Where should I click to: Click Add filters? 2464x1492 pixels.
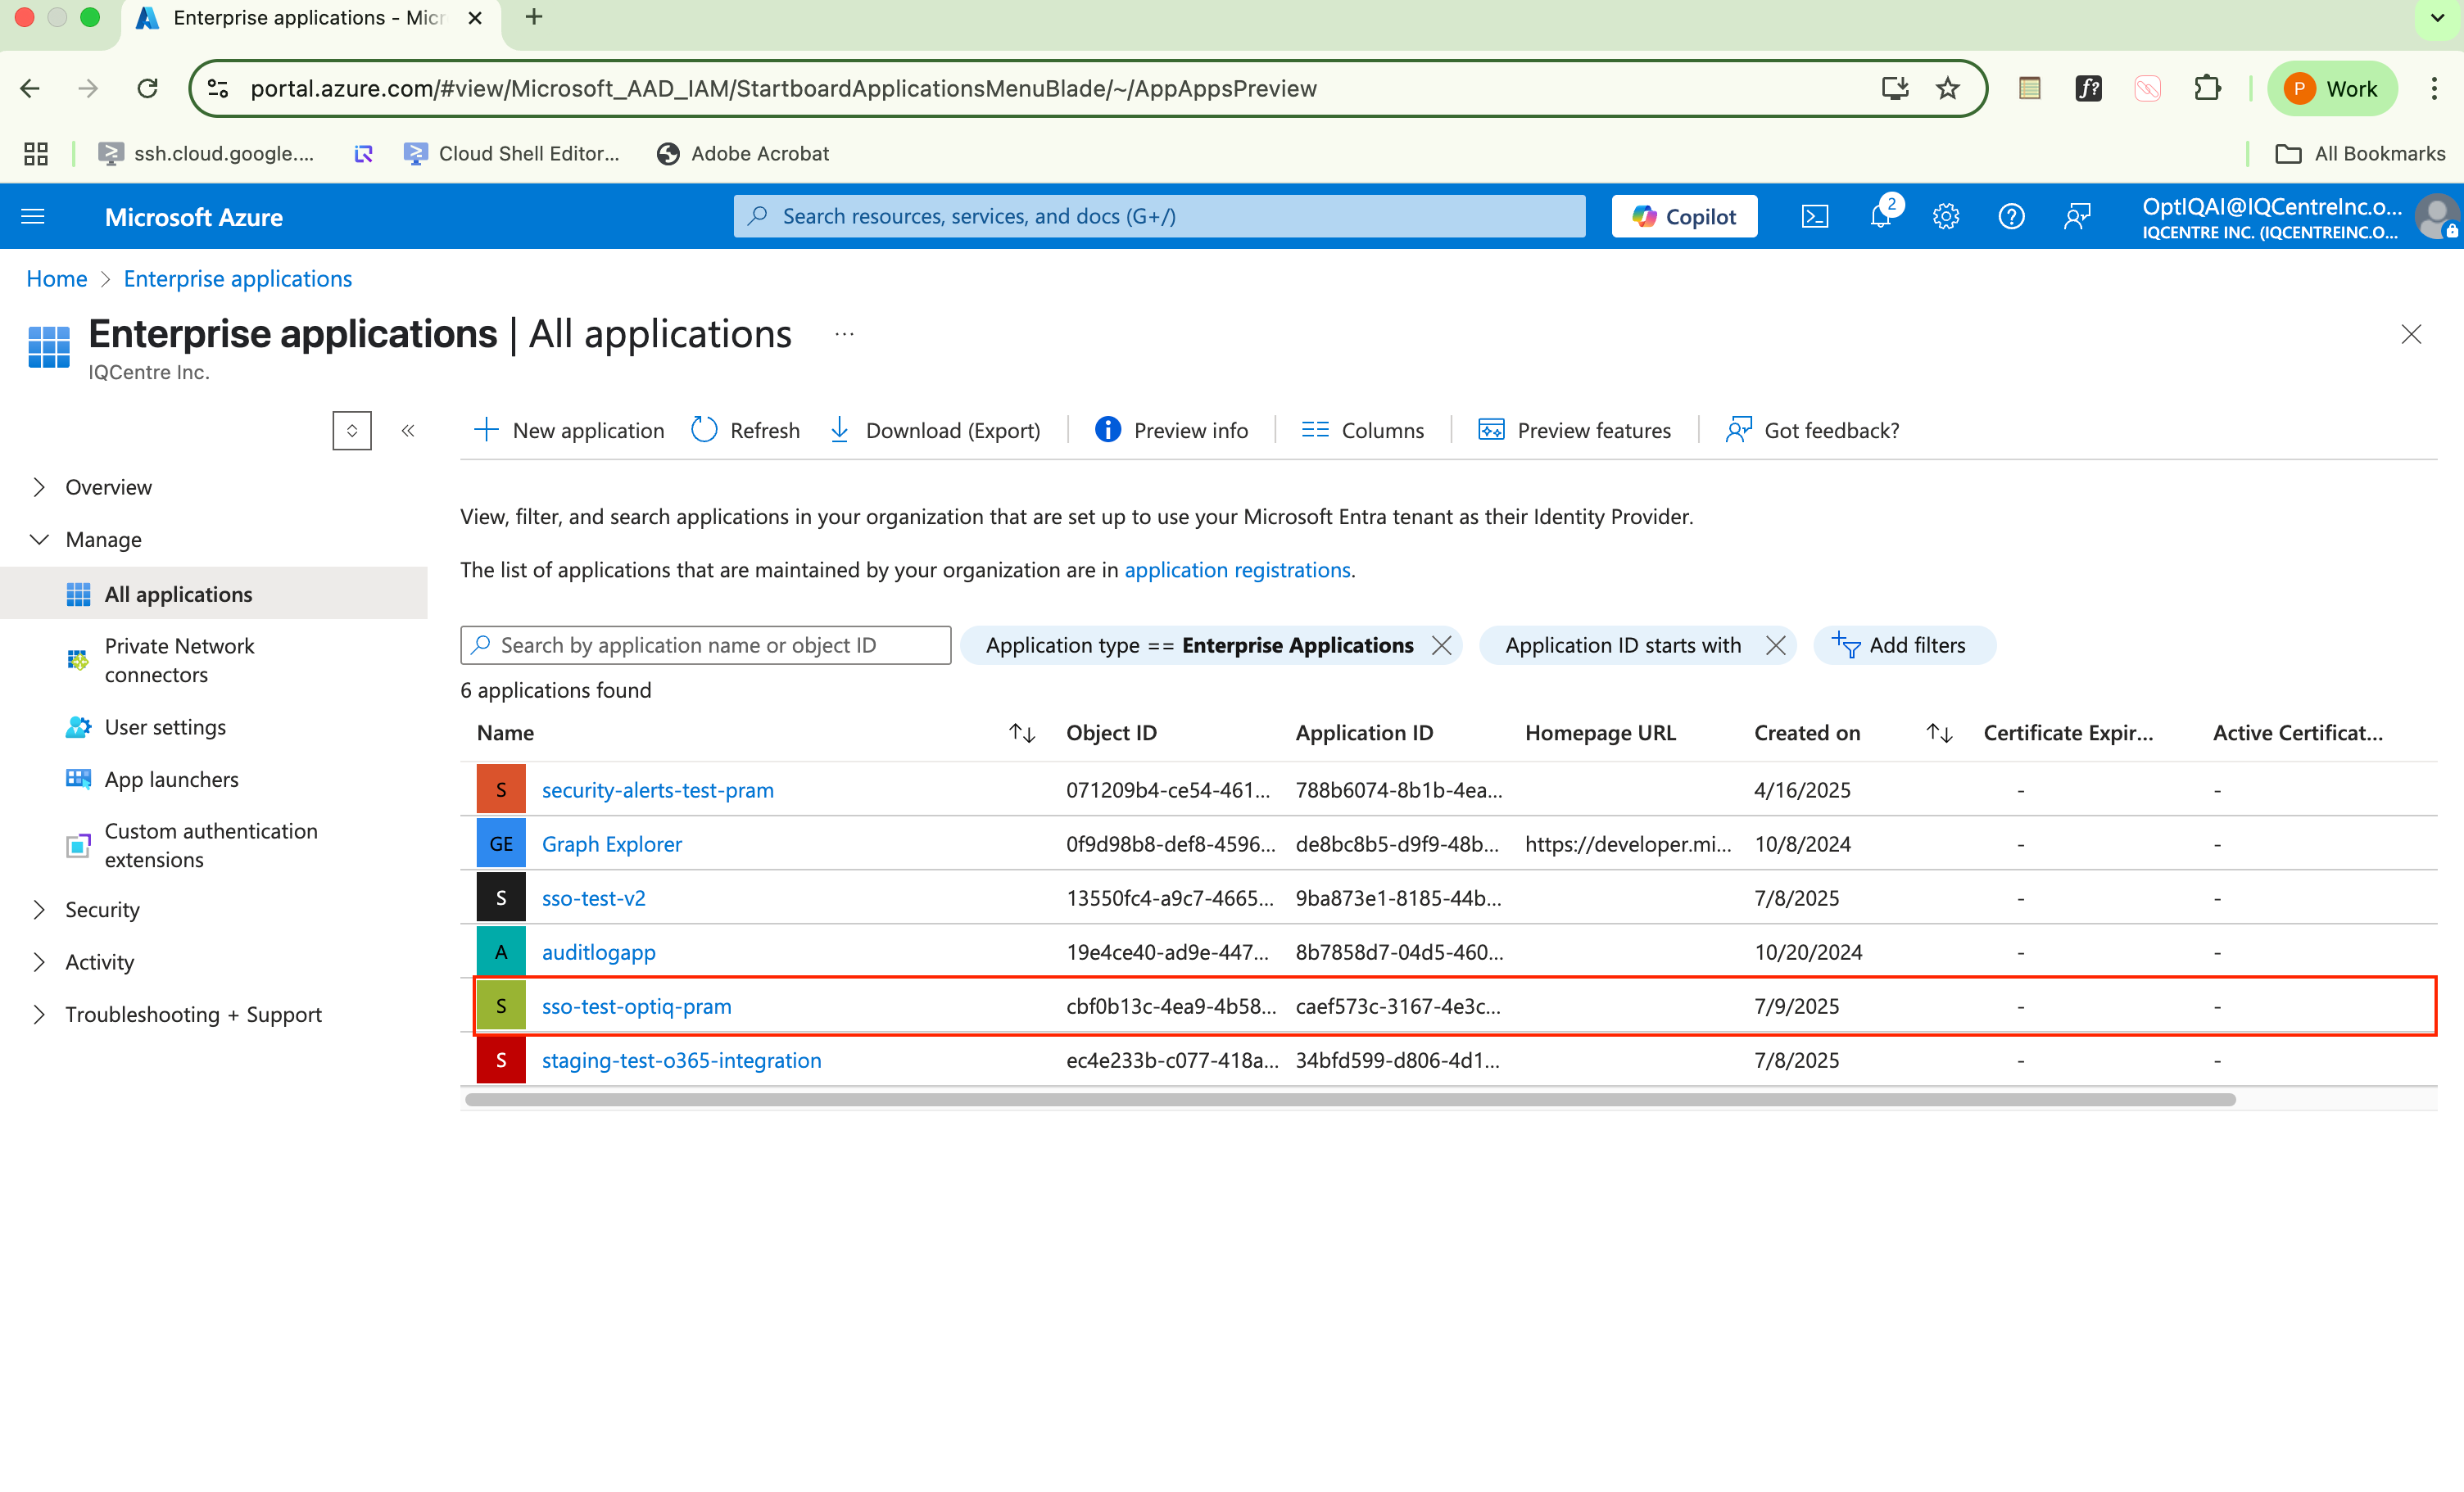coord(1904,645)
